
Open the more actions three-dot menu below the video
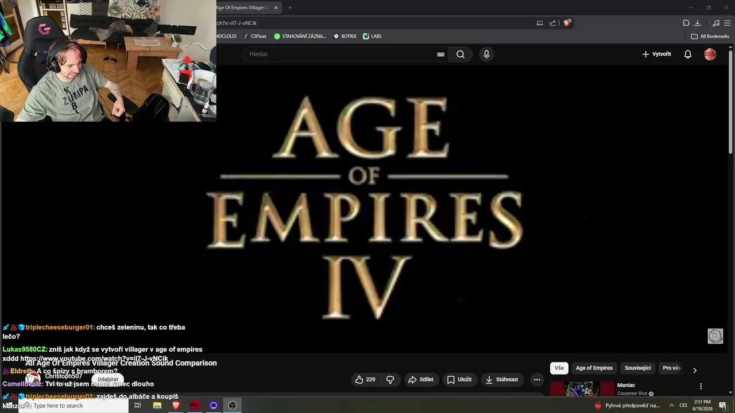click(536, 380)
